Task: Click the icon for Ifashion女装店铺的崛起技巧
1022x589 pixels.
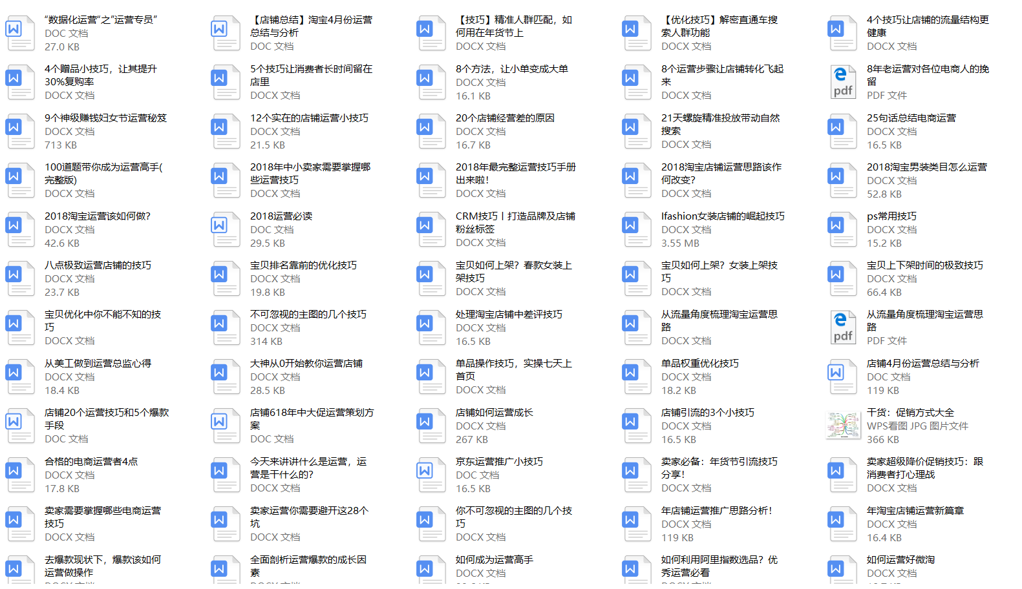Action: point(637,229)
